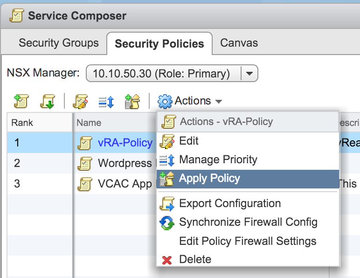Click Edit Policy Firewall Settings
This screenshot has width=360, height=278.
pos(248,241)
